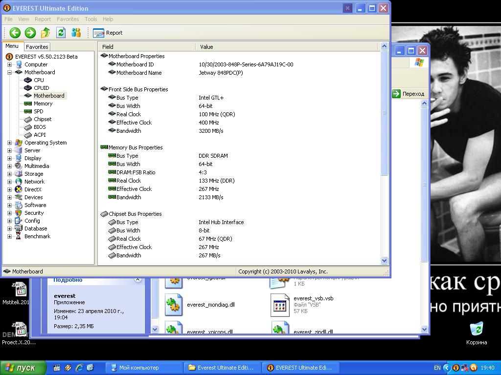Click the green Back arrow toolbar icon

(15, 33)
